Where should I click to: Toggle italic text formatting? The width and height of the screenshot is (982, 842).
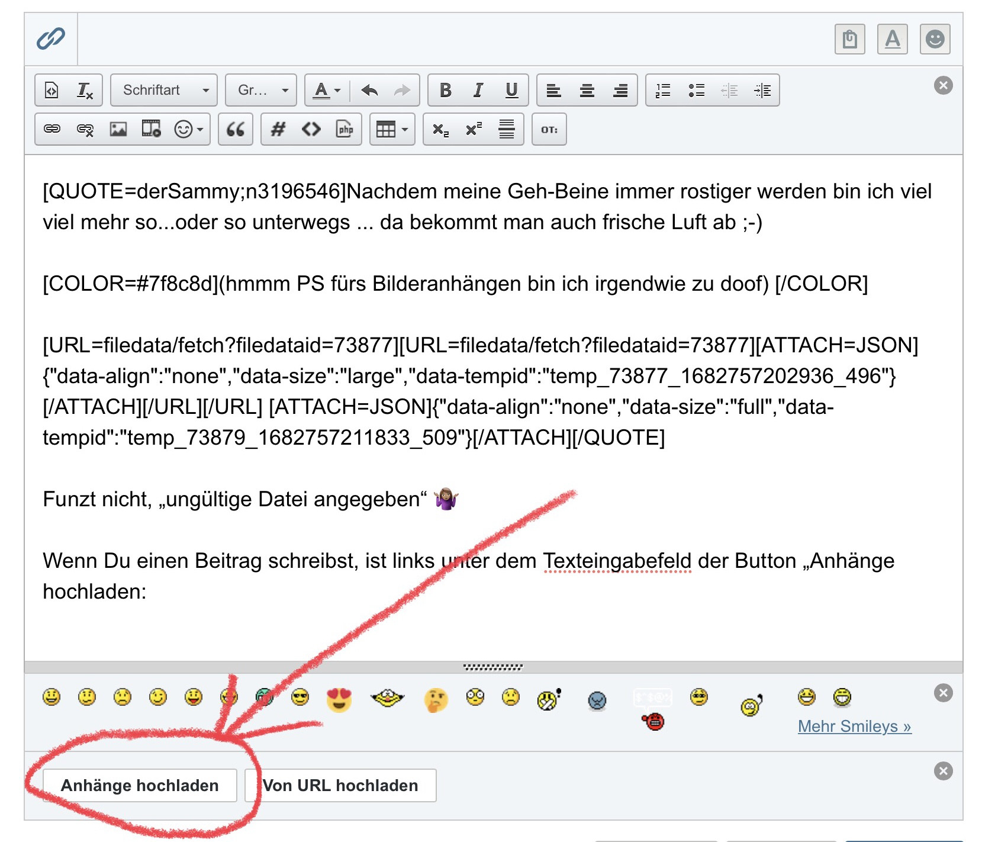(478, 90)
